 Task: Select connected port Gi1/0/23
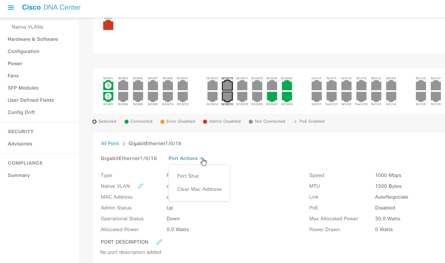(287, 86)
